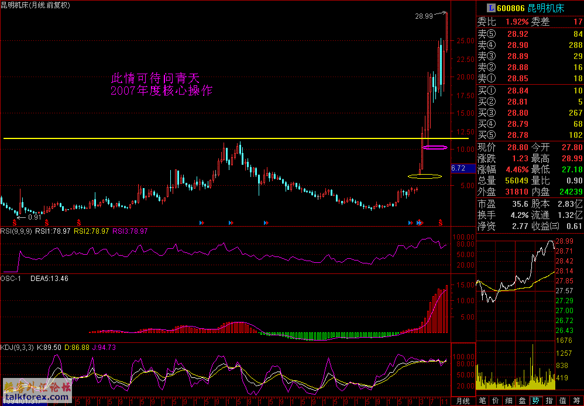Click the 净资 value 2.77
The width and height of the screenshot is (584, 406).
520,225
